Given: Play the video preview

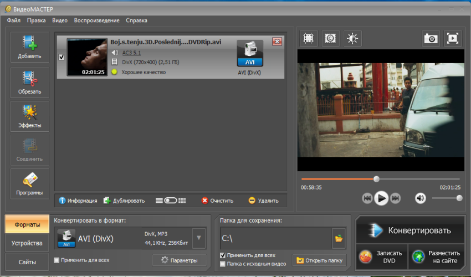Looking at the screenshot, I should tap(381, 198).
